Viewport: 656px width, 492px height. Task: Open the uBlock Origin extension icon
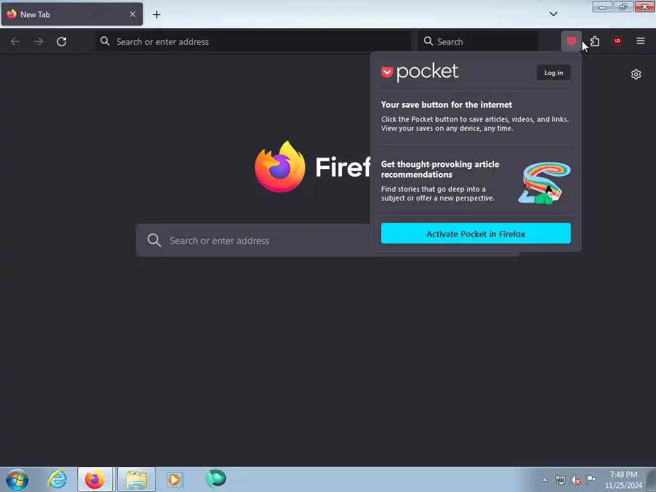[x=617, y=41]
